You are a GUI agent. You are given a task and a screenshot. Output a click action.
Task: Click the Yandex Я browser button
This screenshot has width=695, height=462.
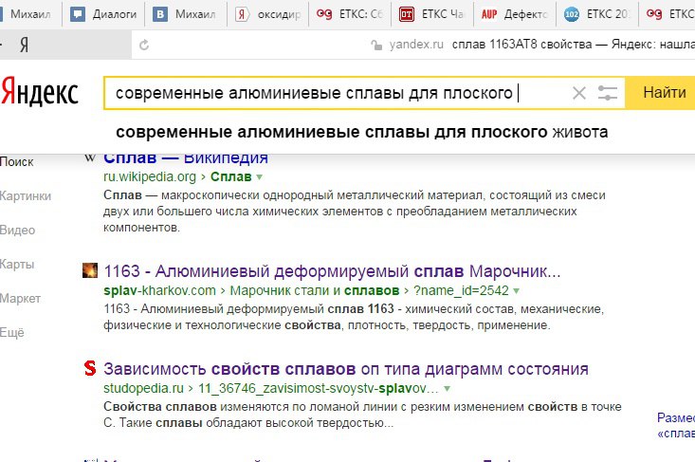pyautogui.click(x=25, y=45)
